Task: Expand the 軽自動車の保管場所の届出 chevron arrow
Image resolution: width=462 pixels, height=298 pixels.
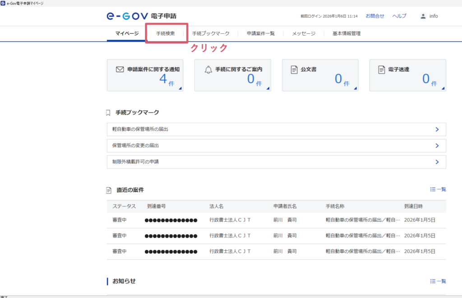Action: (x=437, y=130)
